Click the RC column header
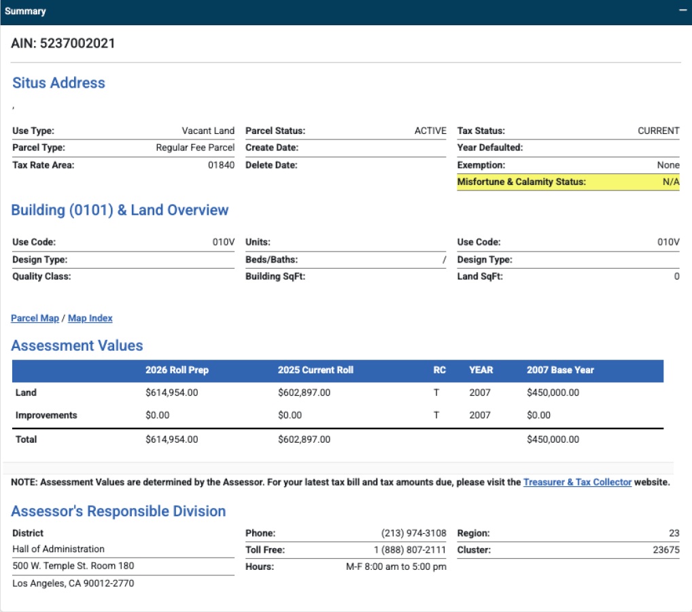692x612 pixels. (439, 370)
